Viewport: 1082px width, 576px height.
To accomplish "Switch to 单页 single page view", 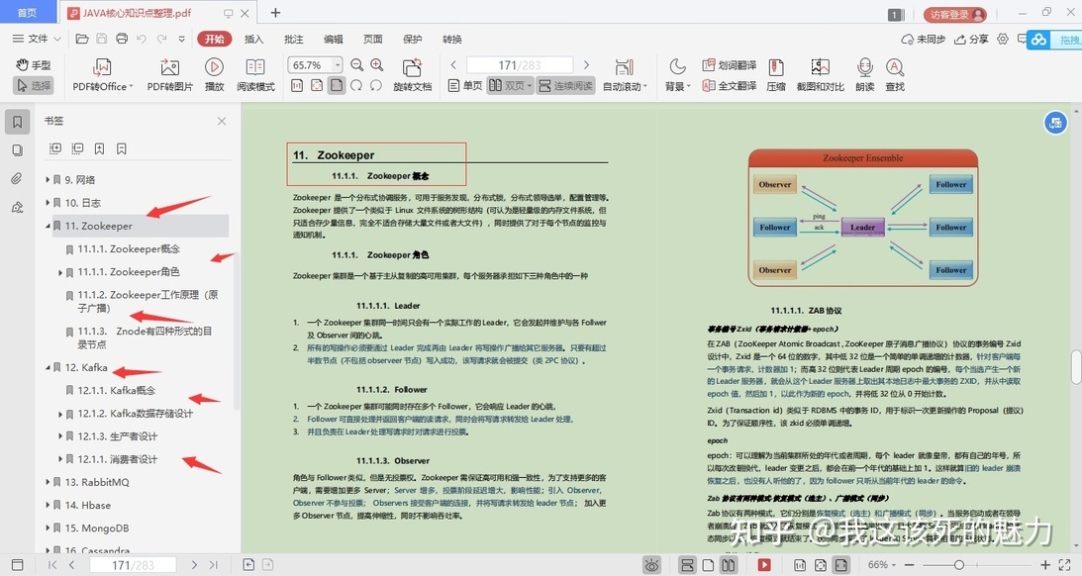I will coord(465,85).
